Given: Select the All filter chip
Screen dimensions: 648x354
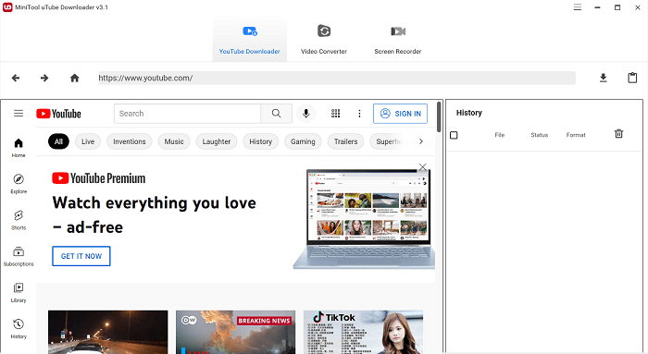Looking at the screenshot, I should click(x=58, y=141).
